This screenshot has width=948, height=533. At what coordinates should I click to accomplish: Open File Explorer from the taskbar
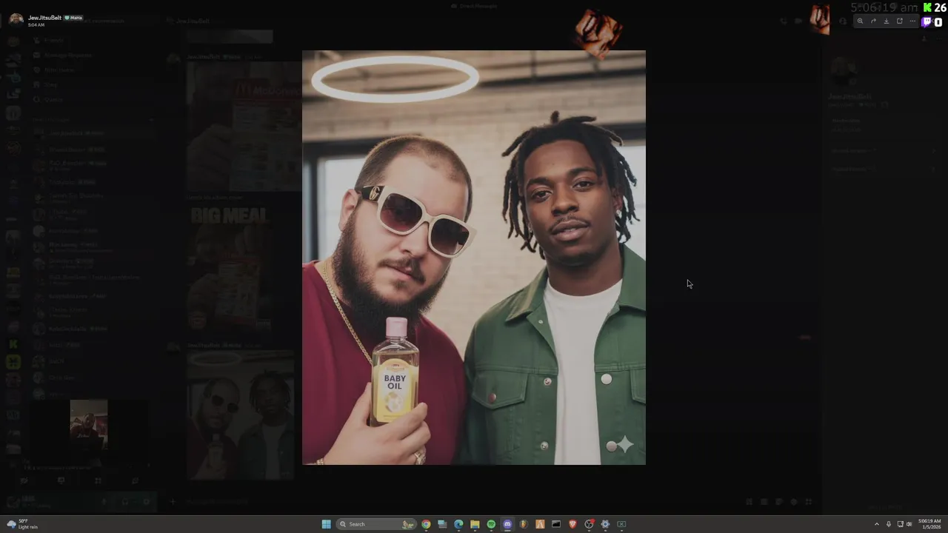coord(475,524)
